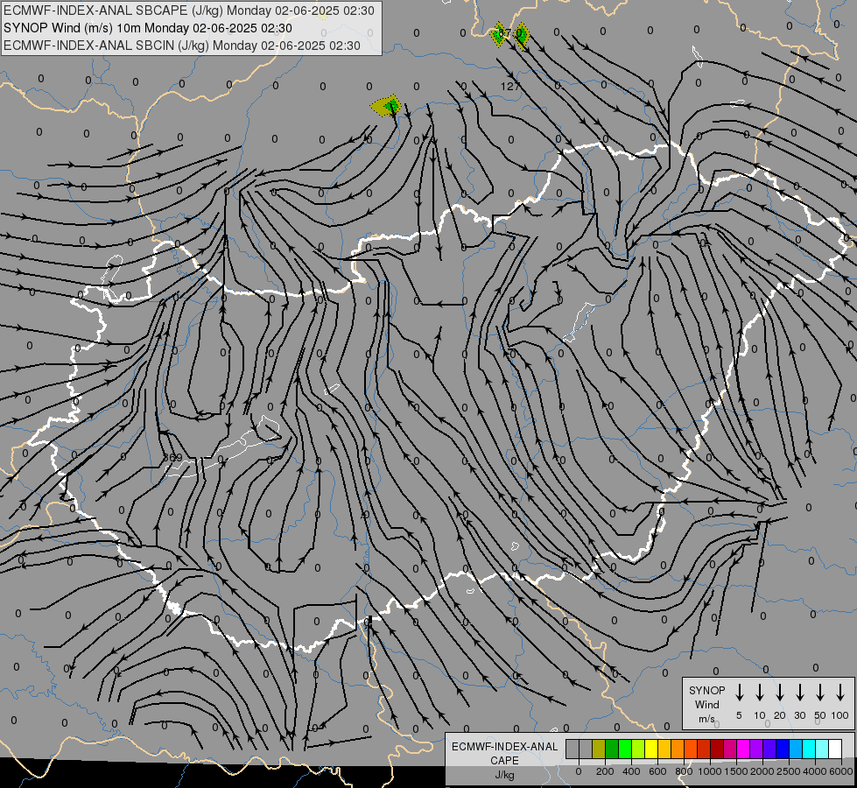Image resolution: width=857 pixels, height=788 pixels.
Task: Select the amber CAPE swatch
Action: pos(664,749)
